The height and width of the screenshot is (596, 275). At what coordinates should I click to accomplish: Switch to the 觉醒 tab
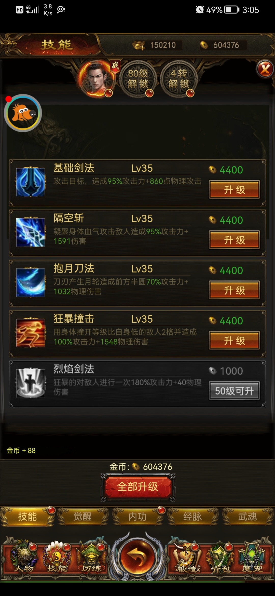pyautogui.click(x=82, y=517)
